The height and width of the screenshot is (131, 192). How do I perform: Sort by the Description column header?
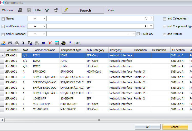coord(161,50)
